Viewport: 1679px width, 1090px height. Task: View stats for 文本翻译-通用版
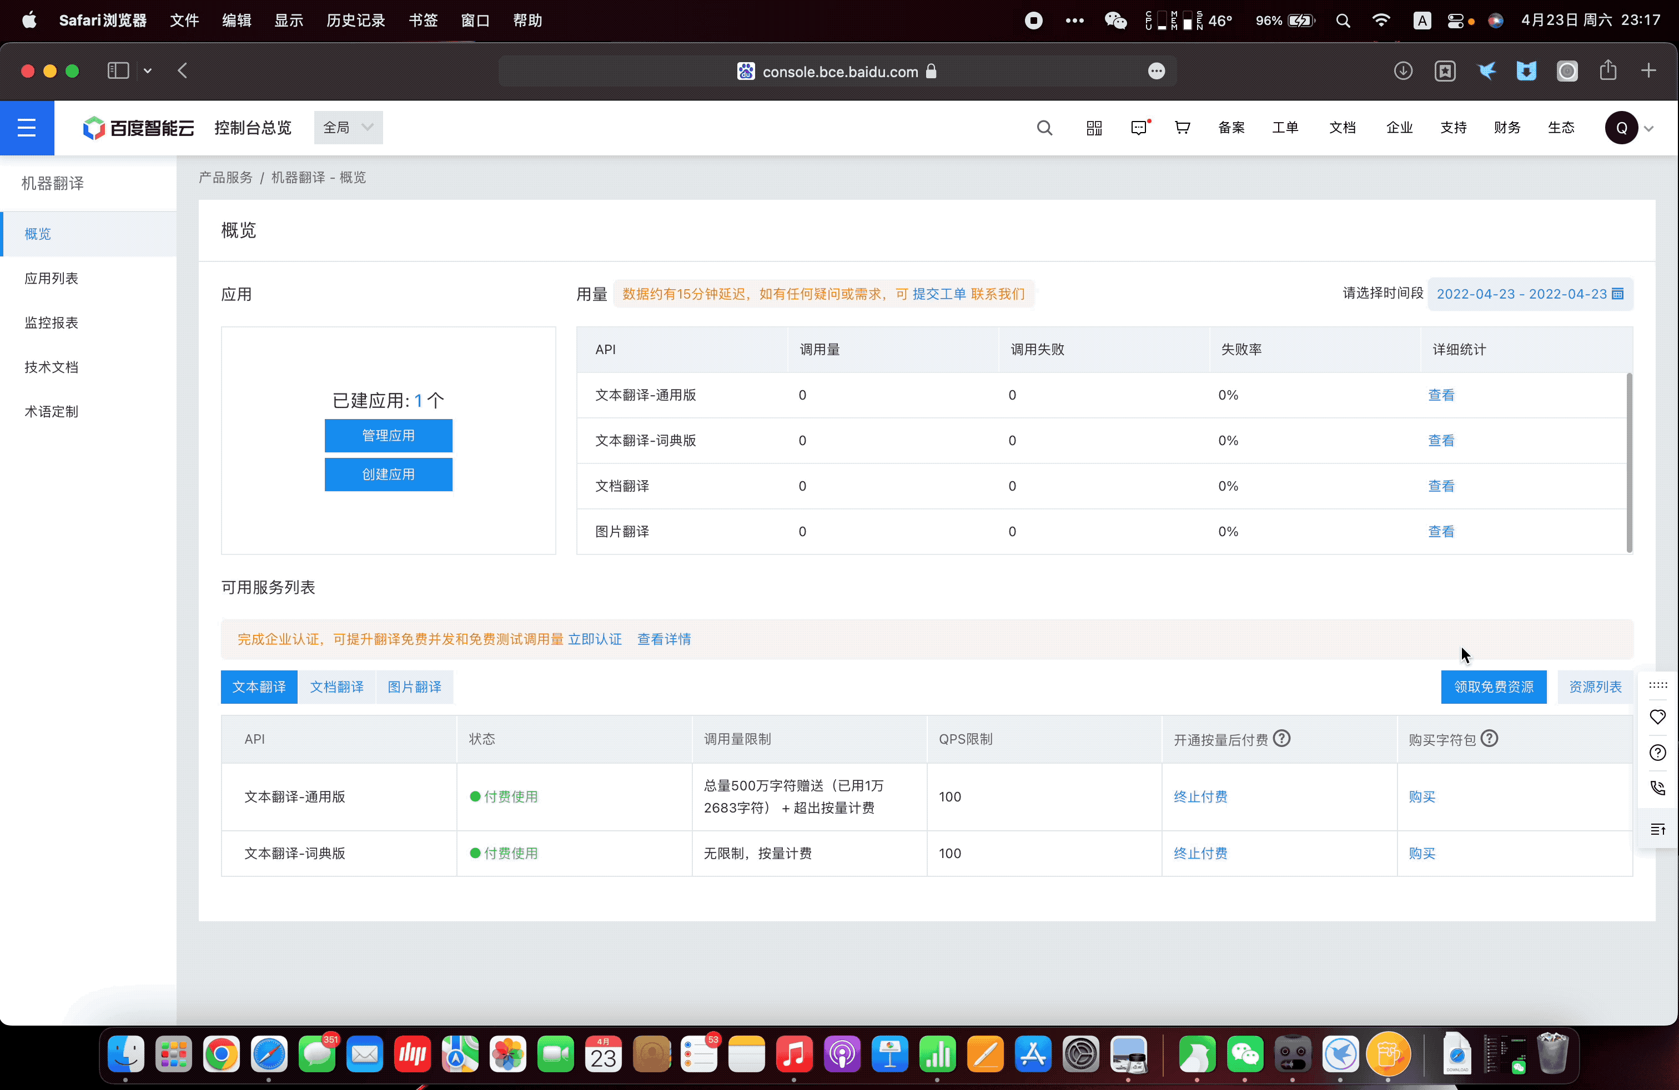tap(1441, 395)
